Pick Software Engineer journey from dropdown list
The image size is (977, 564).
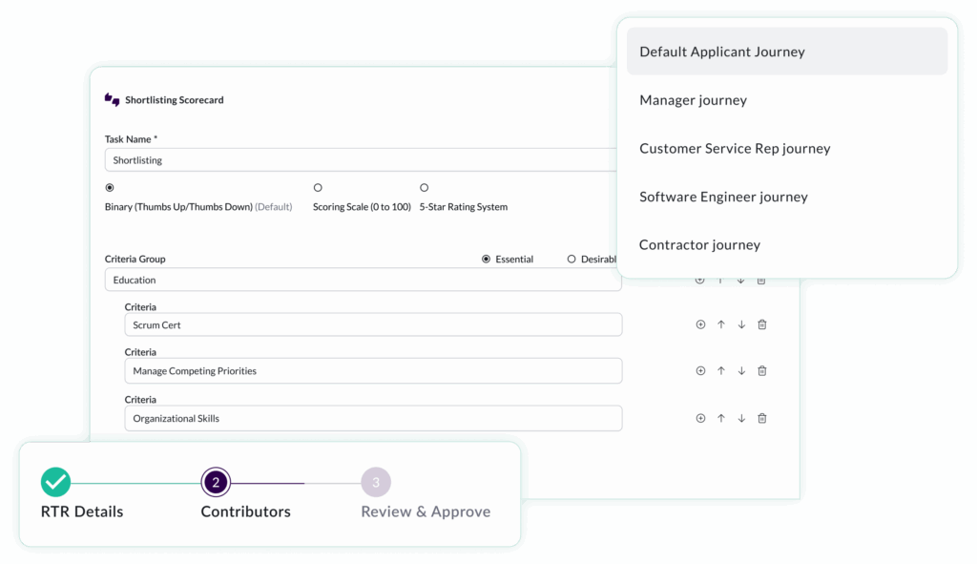click(723, 197)
